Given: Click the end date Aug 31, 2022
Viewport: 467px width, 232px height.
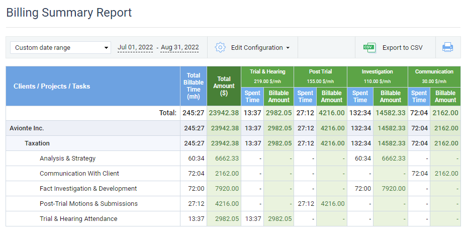Looking at the screenshot, I should pyautogui.click(x=179, y=47).
